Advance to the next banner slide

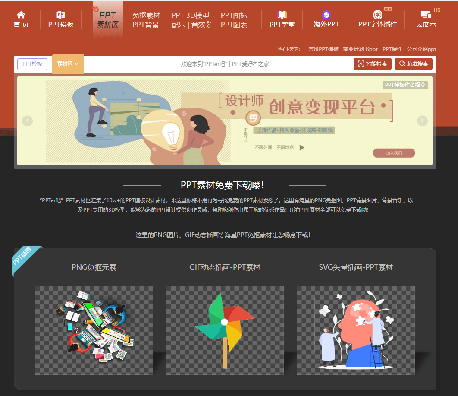pyautogui.click(x=422, y=120)
